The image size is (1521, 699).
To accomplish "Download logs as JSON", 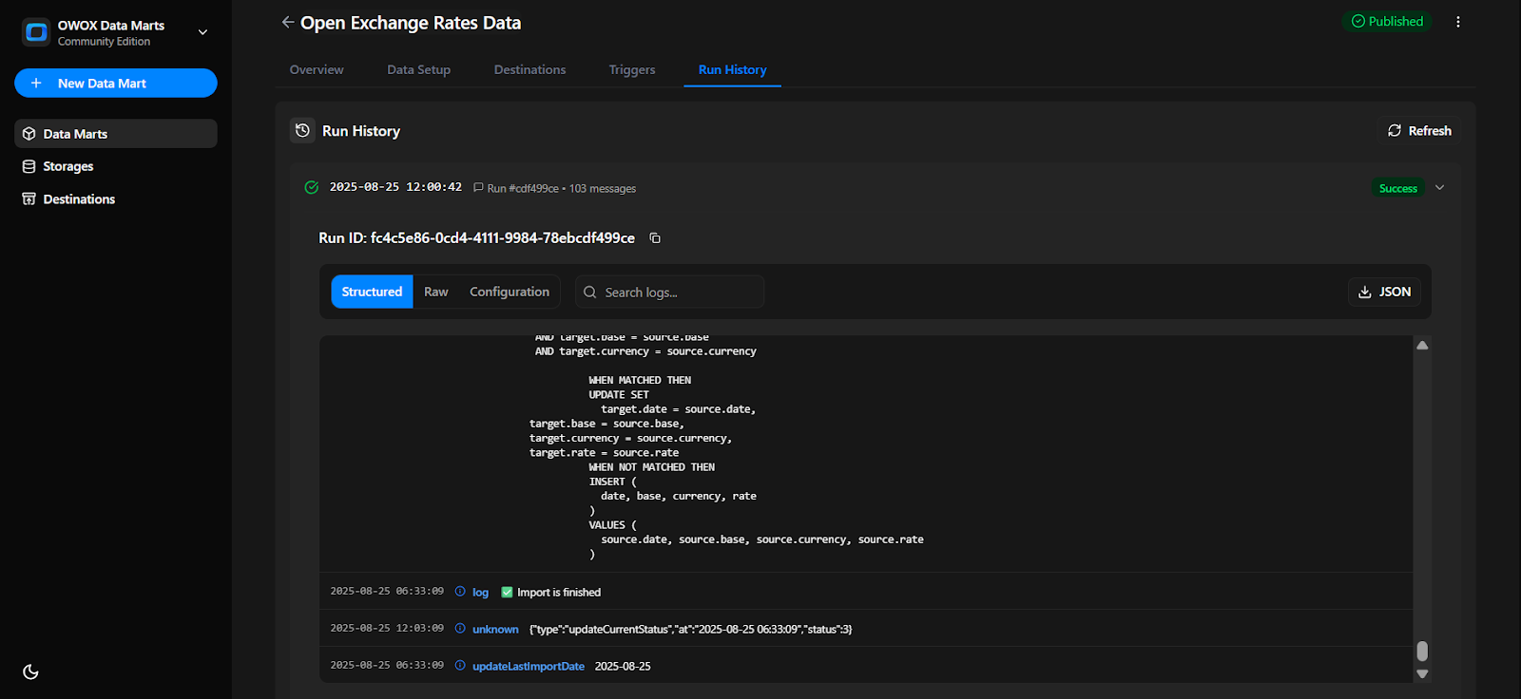I will [1384, 292].
